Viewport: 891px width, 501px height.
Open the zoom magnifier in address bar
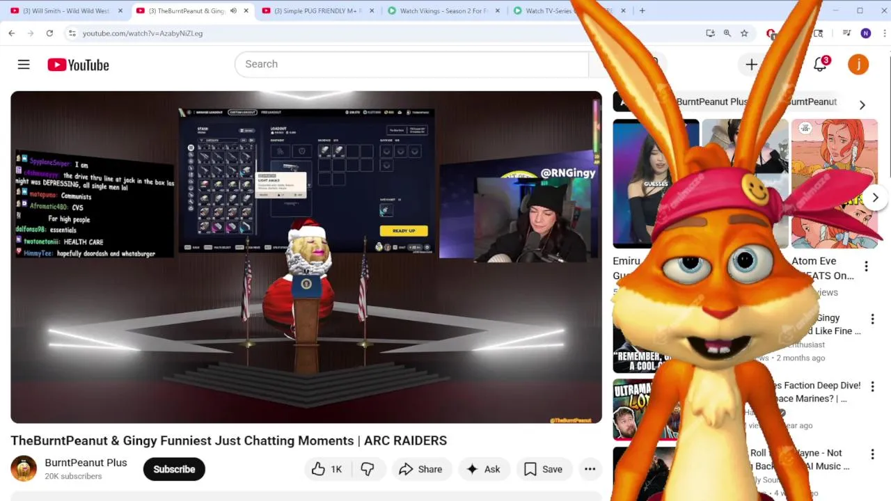point(727,33)
